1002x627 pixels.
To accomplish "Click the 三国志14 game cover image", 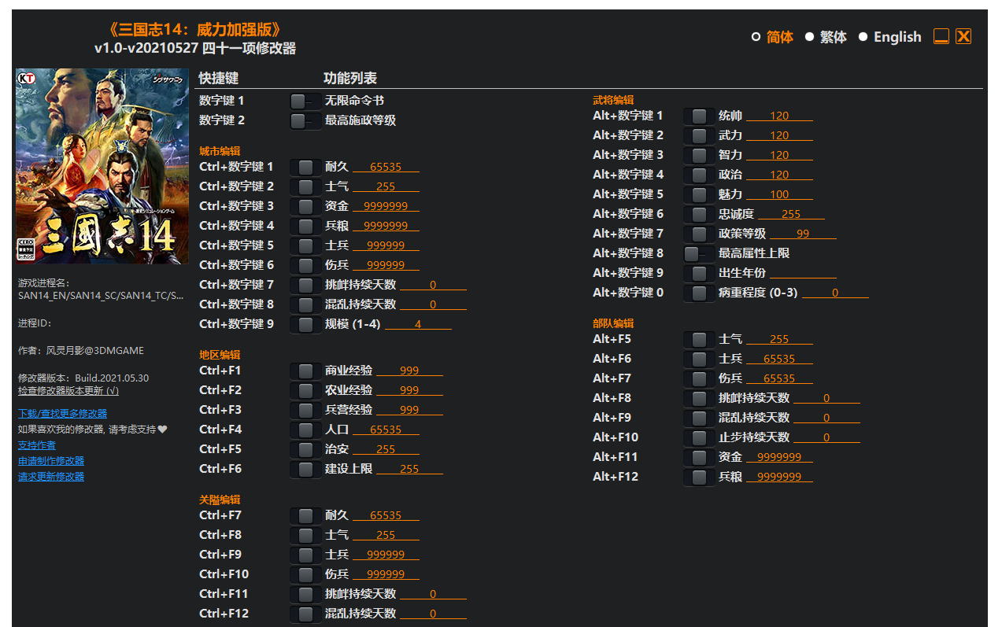I will (102, 166).
